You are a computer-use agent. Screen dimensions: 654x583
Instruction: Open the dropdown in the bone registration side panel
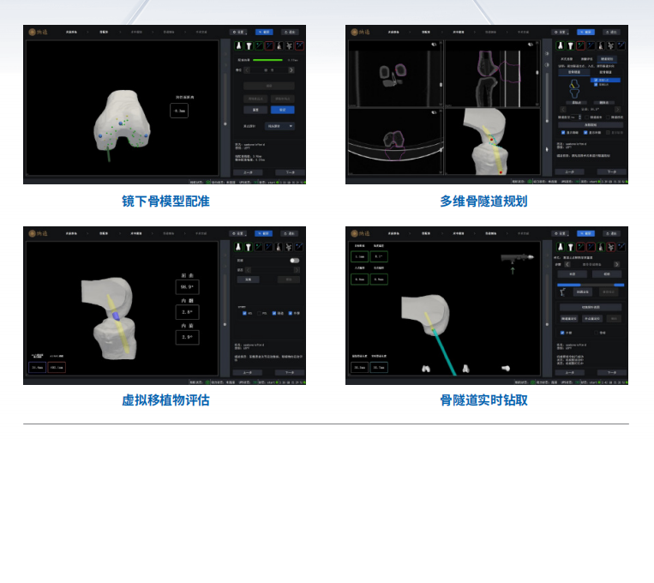[x=279, y=126]
